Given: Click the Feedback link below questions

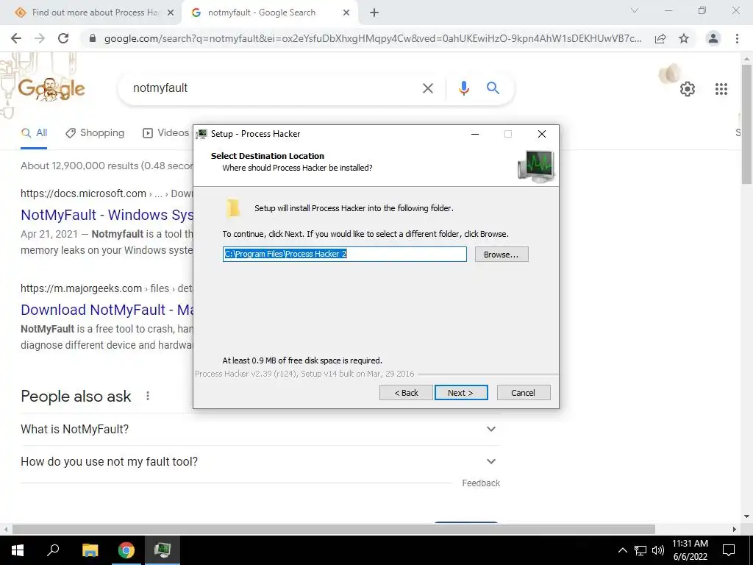Looking at the screenshot, I should pos(481,483).
